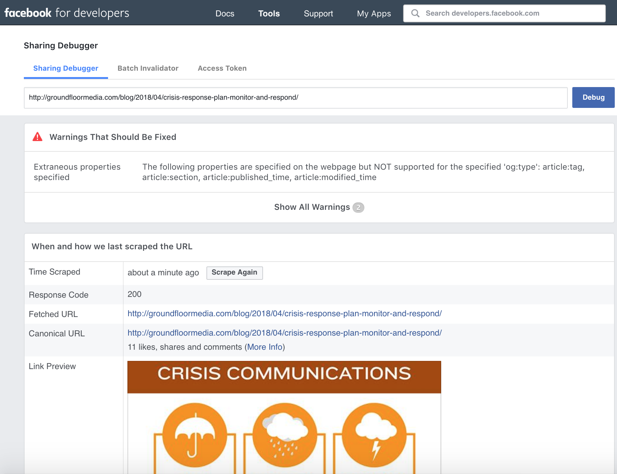The width and height of the screenshot is (617, 474).
Task: Click the Scrape Again button
Action: coord(234,272)
